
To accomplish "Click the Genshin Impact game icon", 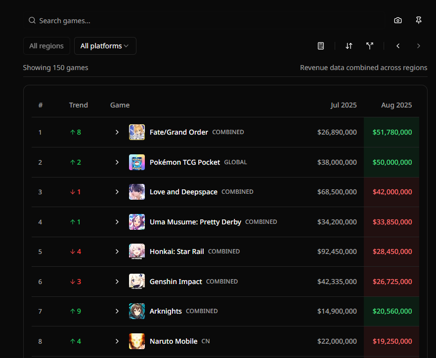I will pos(137,282).
